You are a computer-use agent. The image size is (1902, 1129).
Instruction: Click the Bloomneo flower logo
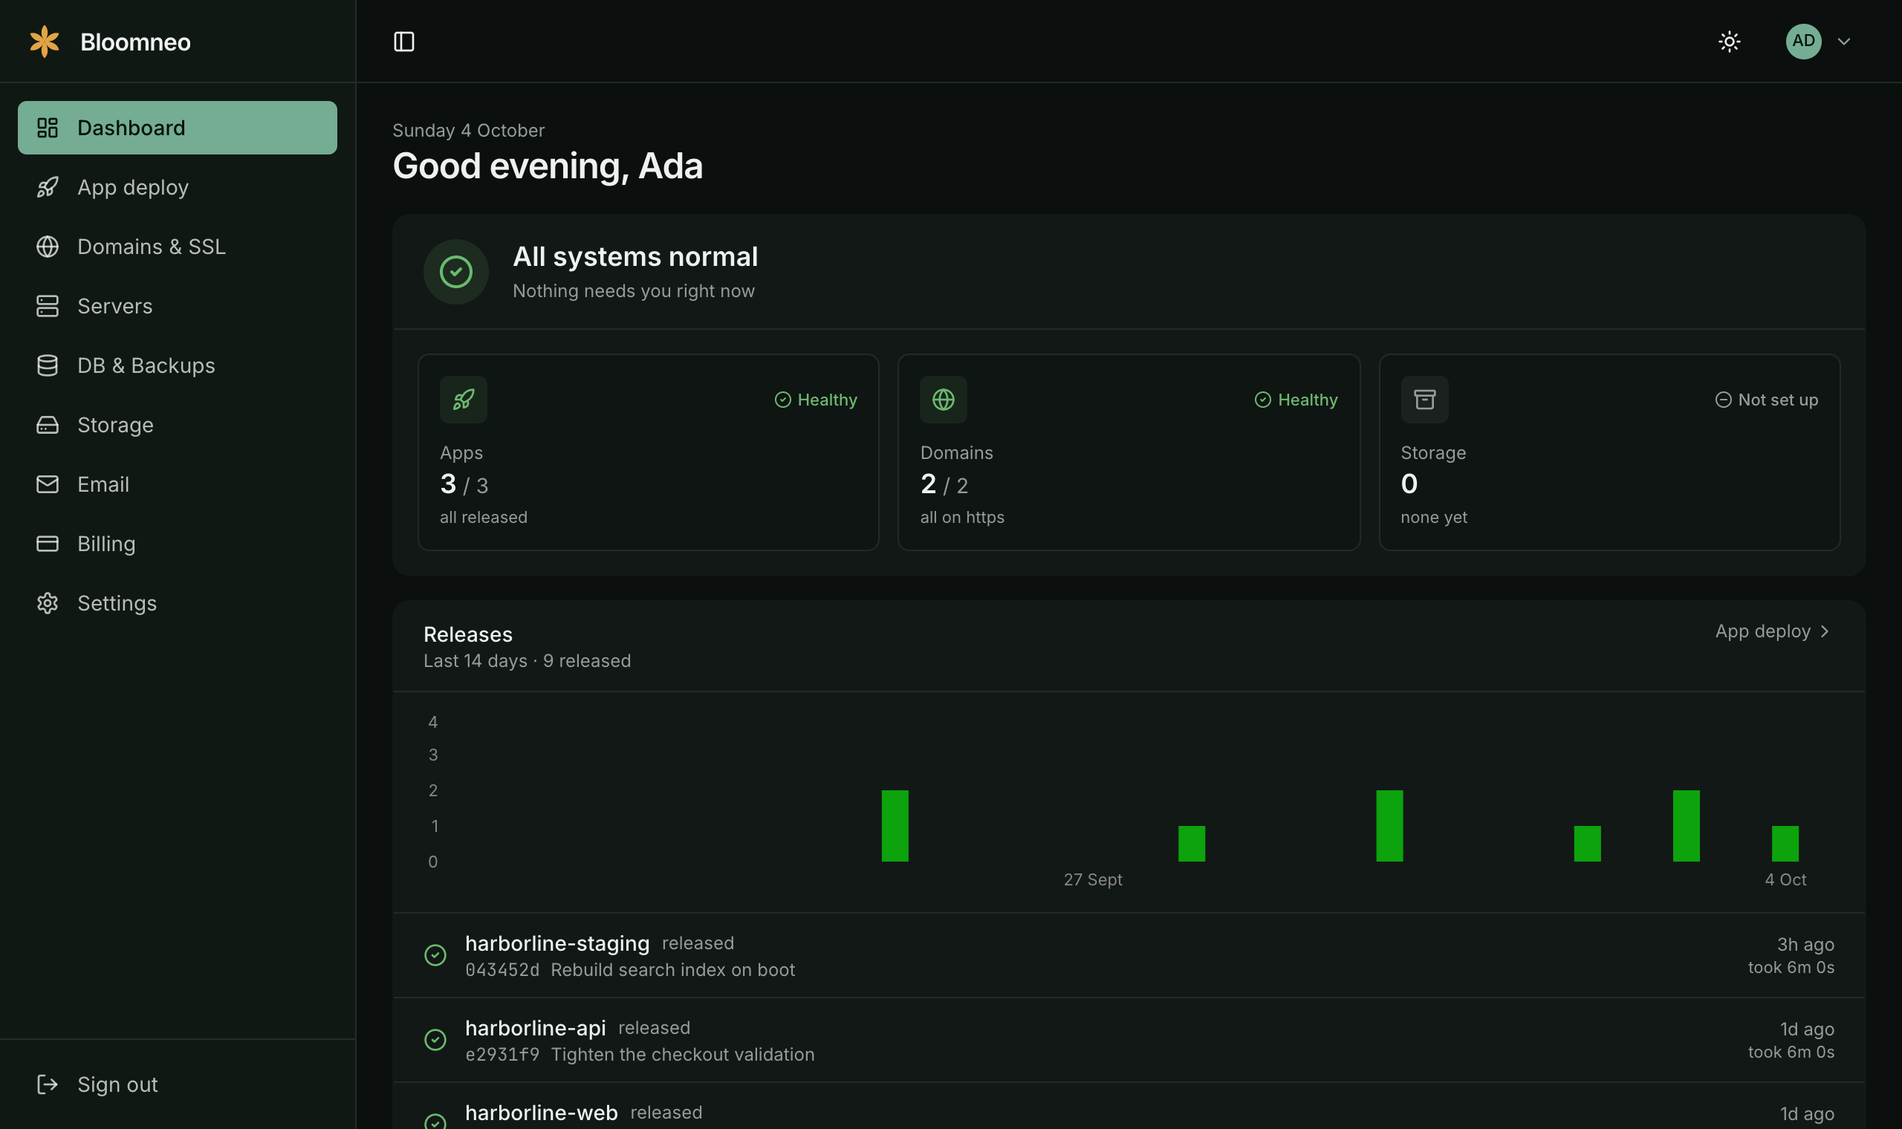(x=44, y=41)
